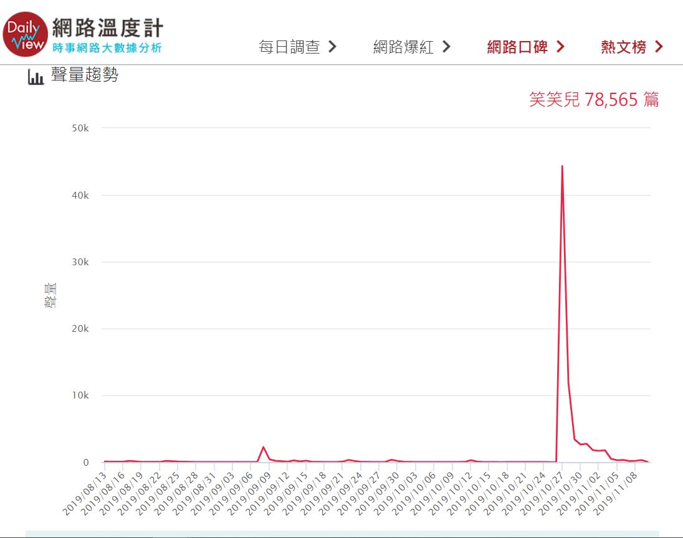
Task: Expand the 熱文榜 menu using its red chevron
Action: click(x=659, y=47)
